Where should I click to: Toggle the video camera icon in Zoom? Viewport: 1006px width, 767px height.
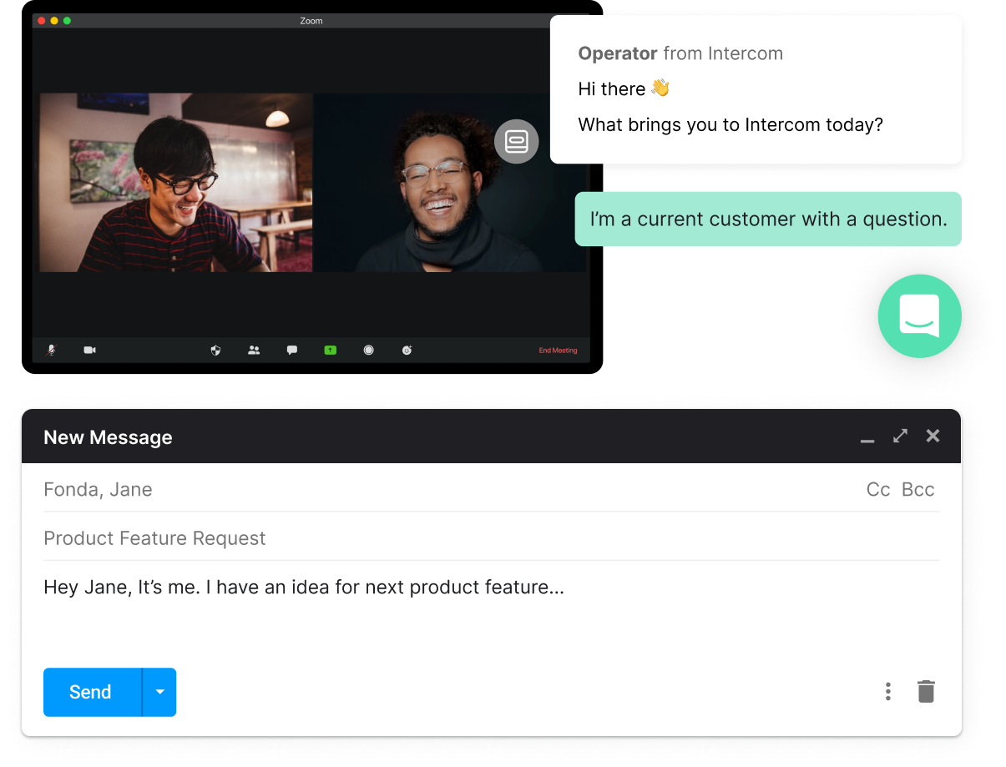(89, 351)
